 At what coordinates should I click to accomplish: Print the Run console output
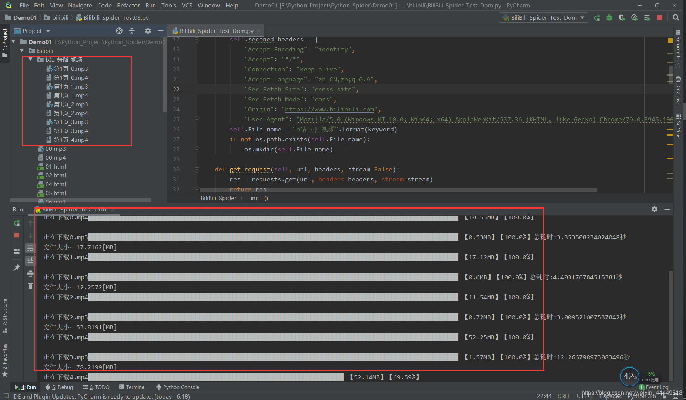pyautogui.click(x=30, y=273)
